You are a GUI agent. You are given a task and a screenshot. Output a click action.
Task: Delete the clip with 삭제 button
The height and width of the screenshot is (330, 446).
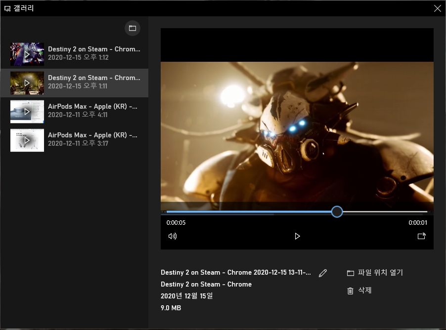click(x=359, y=290)
